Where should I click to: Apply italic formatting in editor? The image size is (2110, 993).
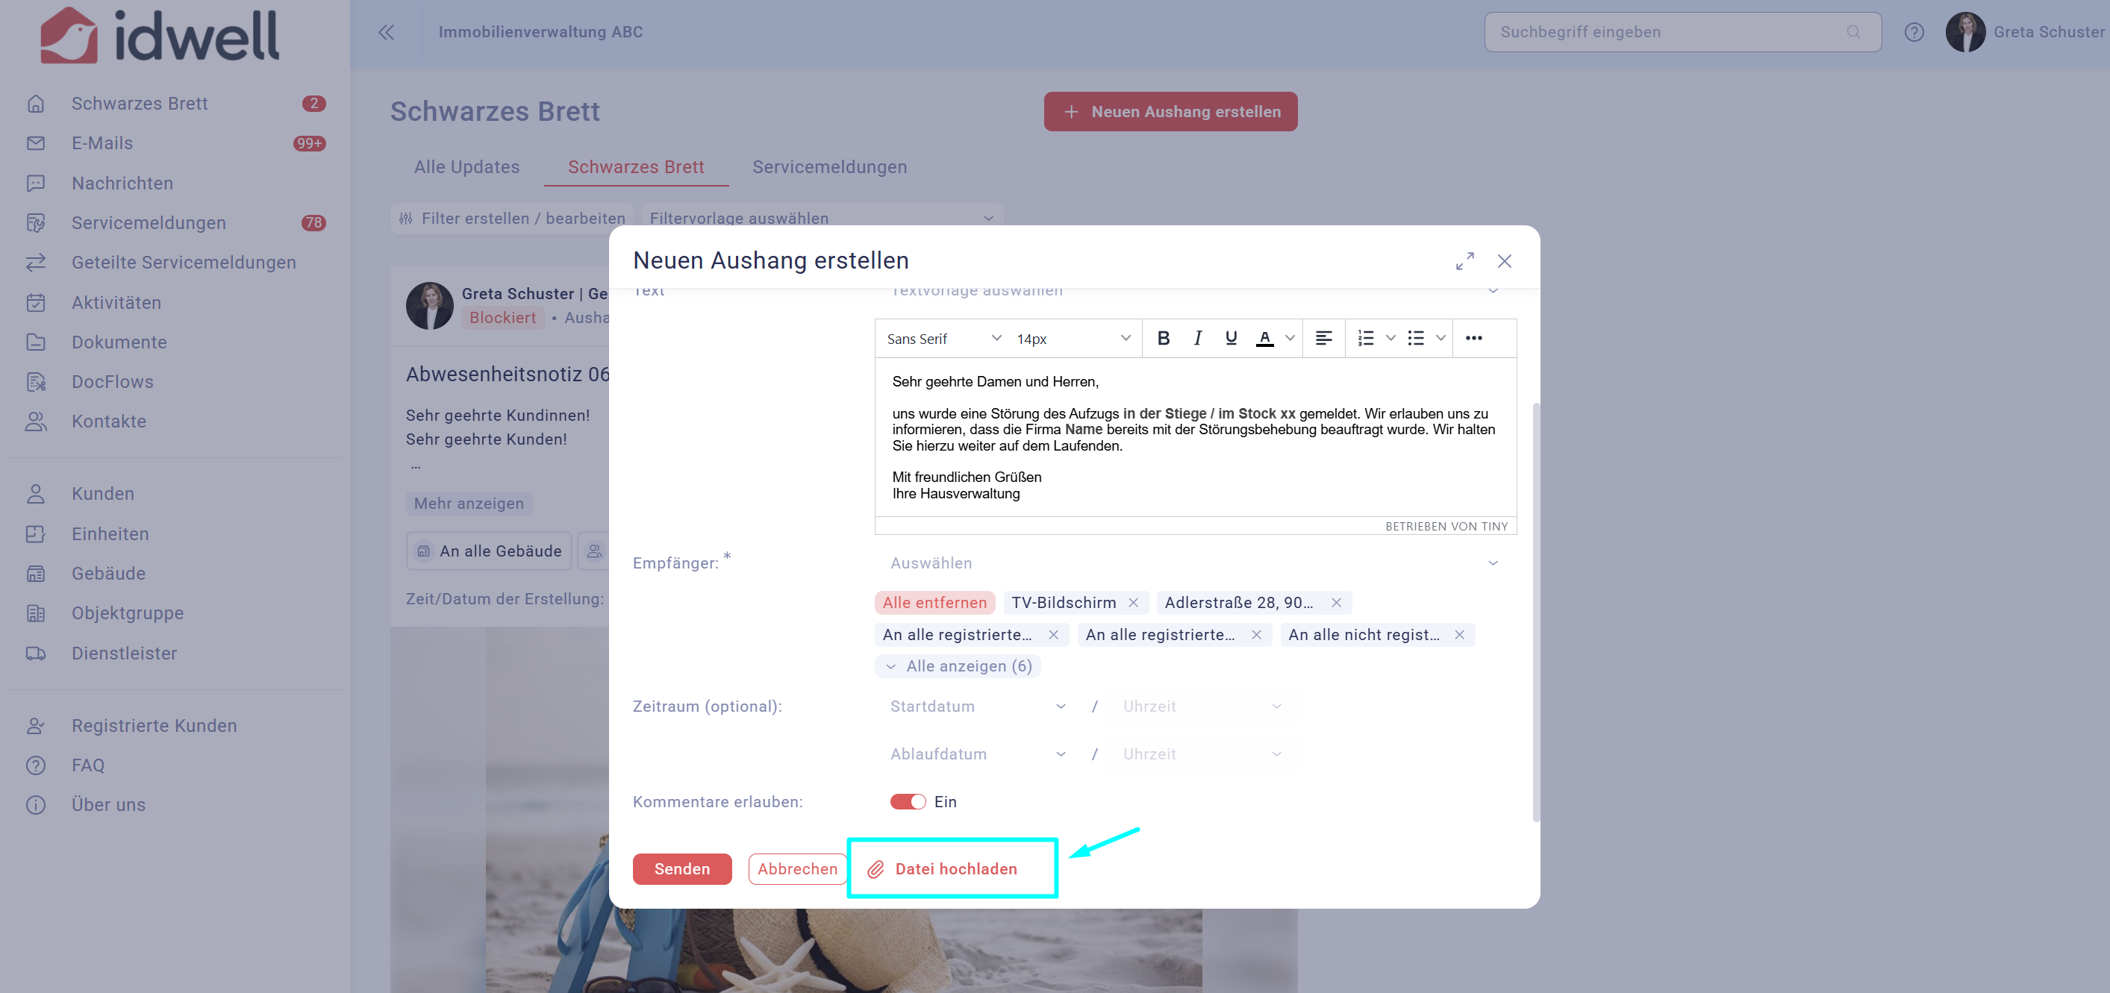1197,338
